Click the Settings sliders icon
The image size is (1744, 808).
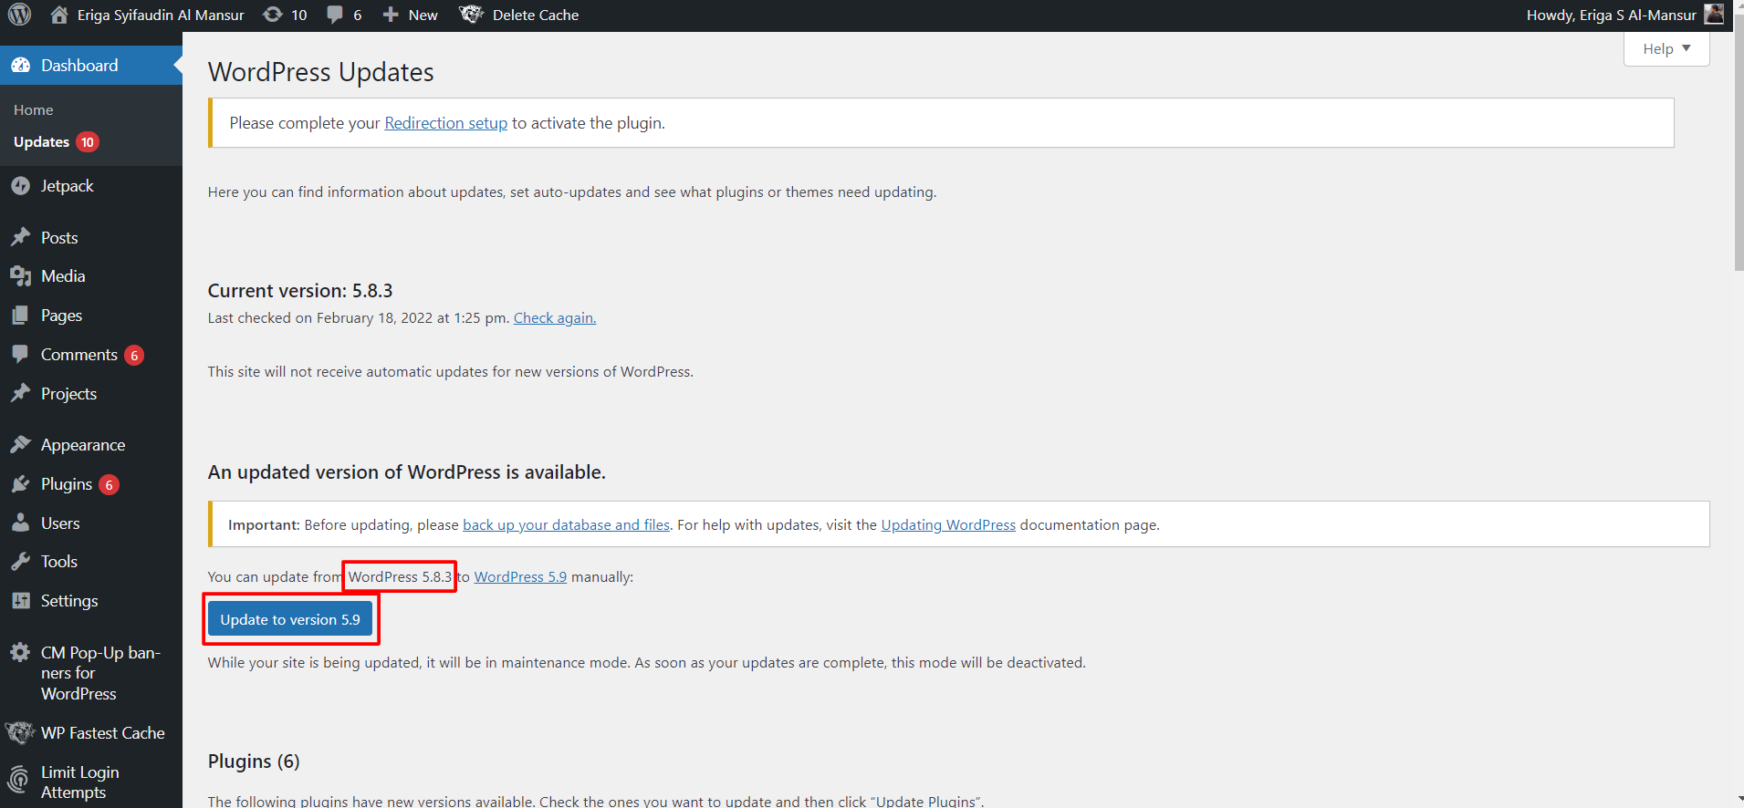coord(20,601)
